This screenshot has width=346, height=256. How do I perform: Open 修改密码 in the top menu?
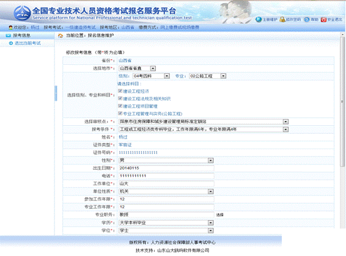pyautogui.click(x=293, y=20)
